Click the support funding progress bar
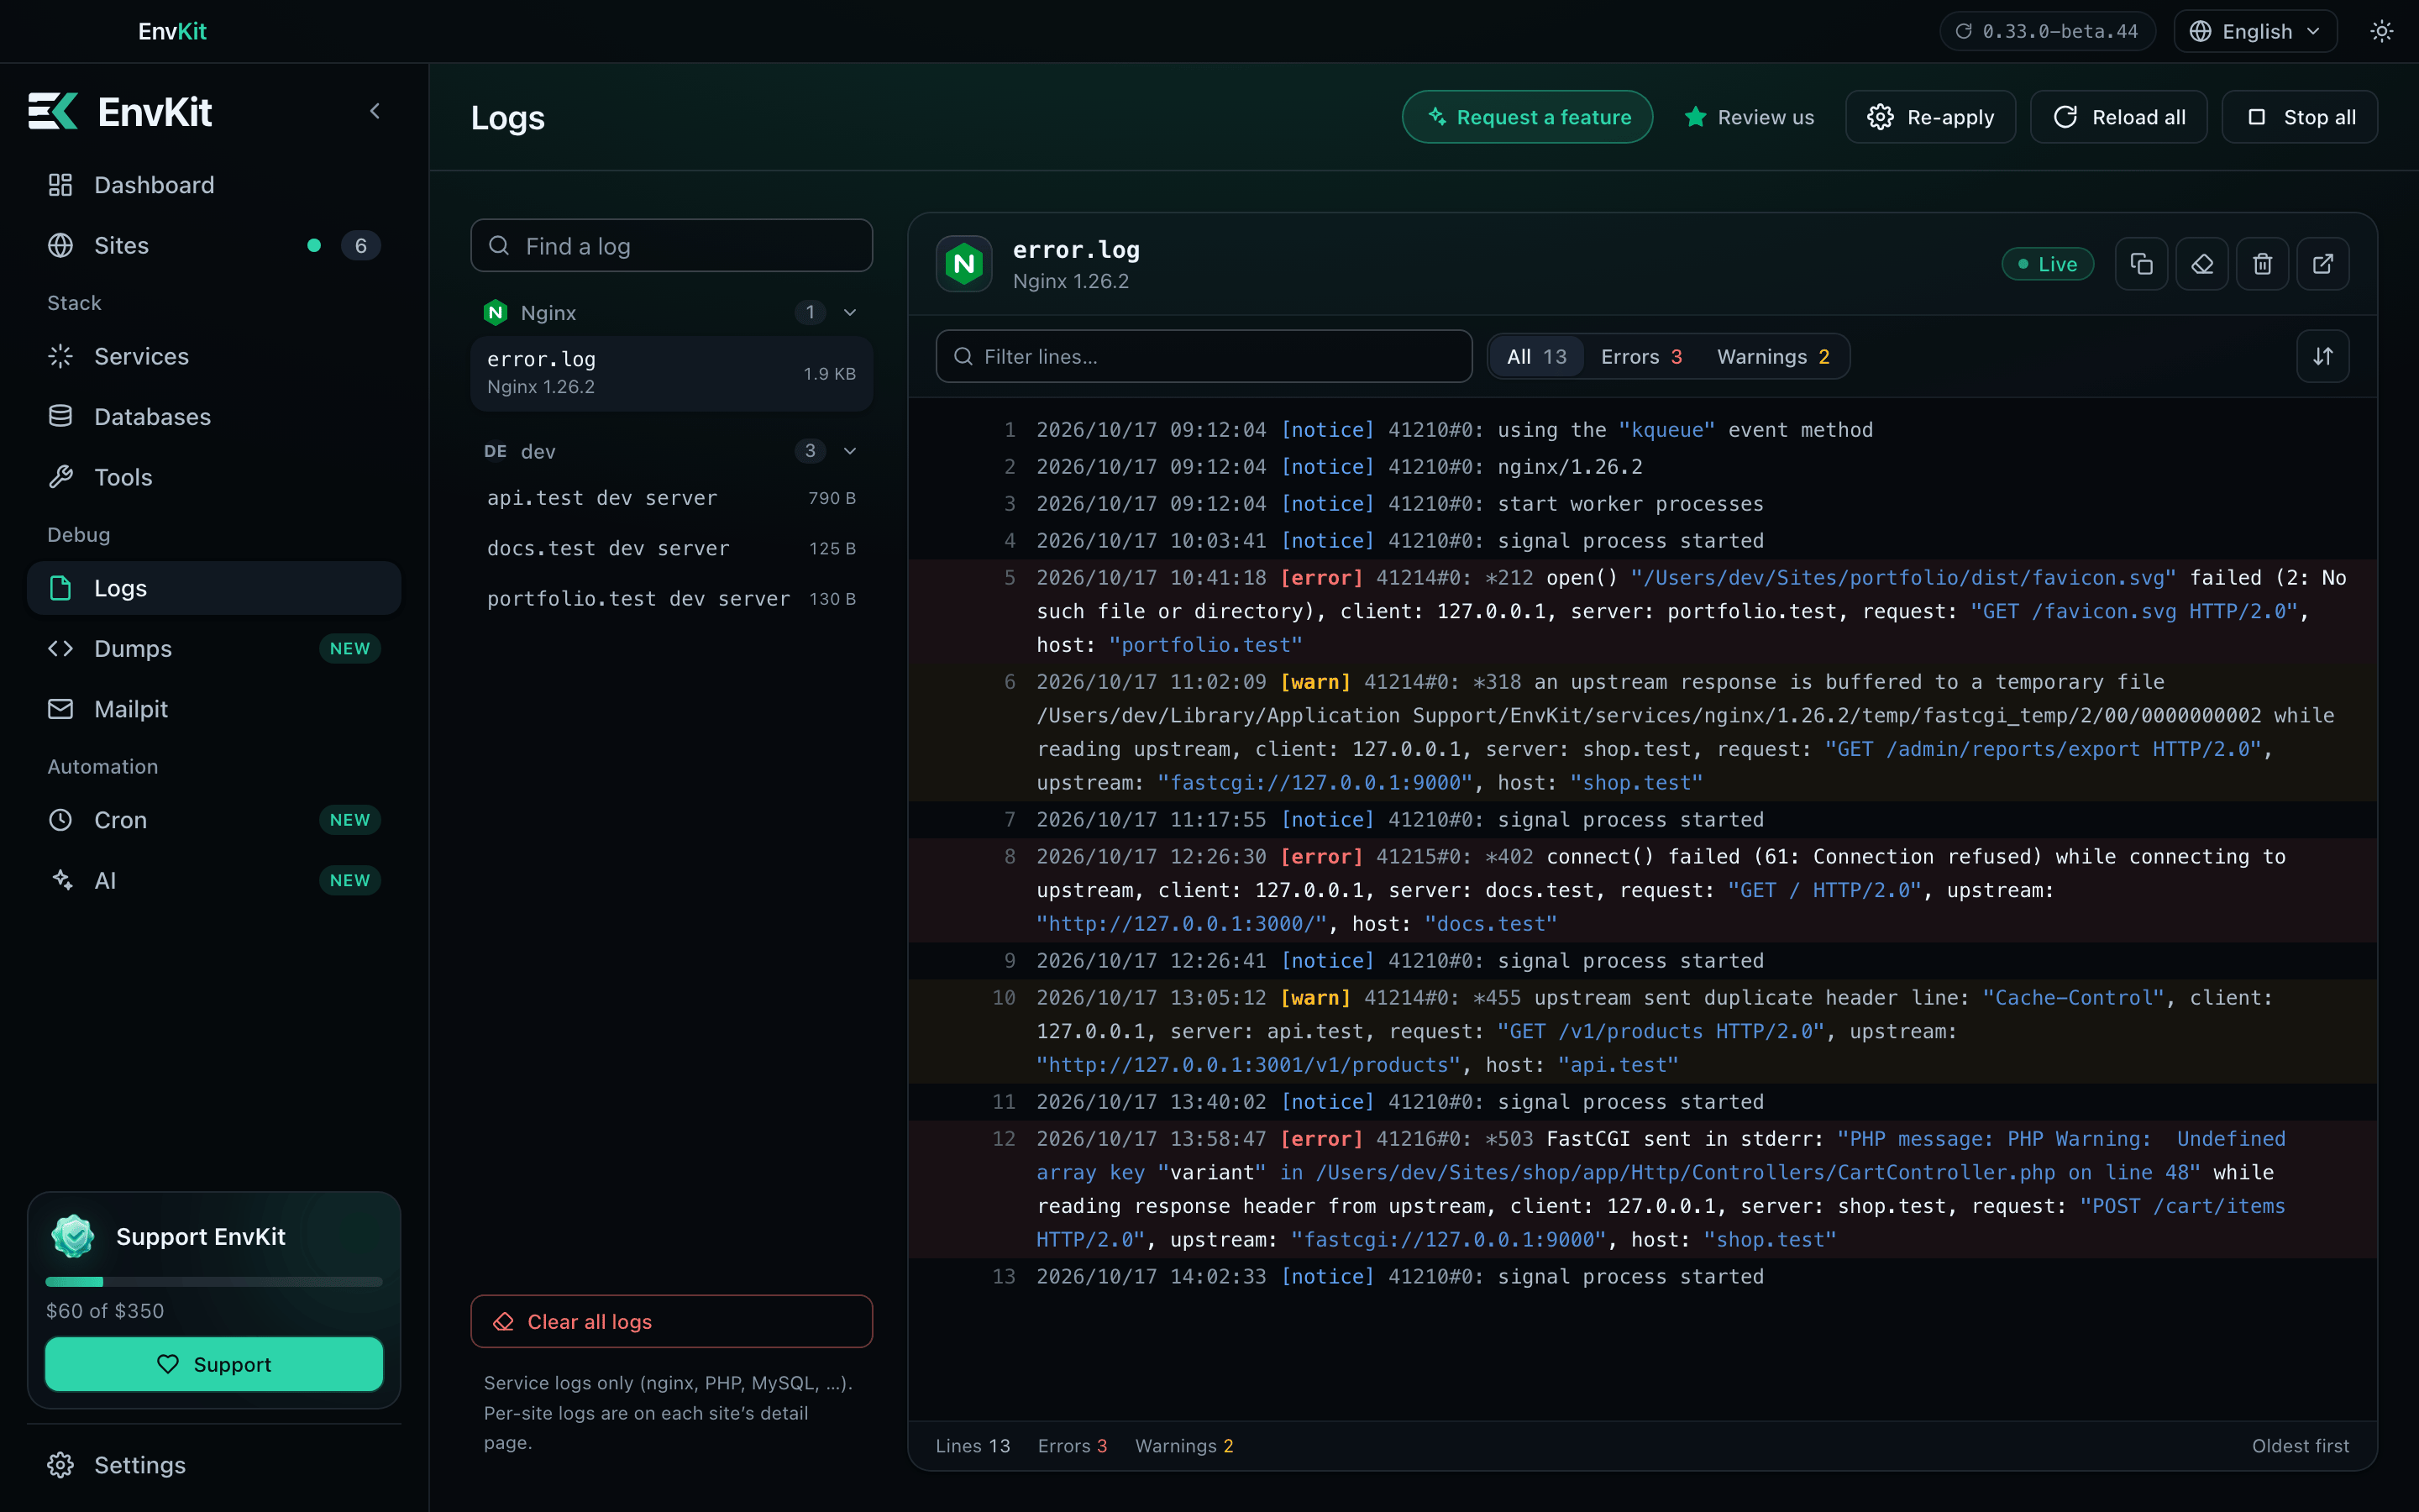Image resolution: width=2419 pixels, height=1512 pixels. coord(214,1281)
